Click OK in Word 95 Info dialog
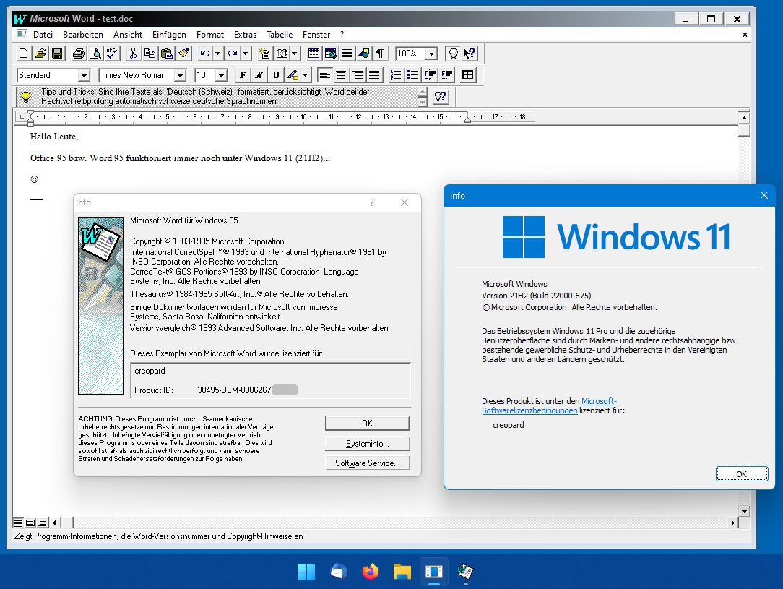This screenshot has height=589, width=783. 368,424
